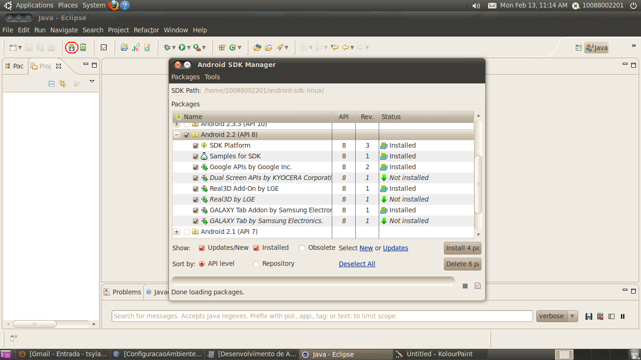Toggle the Updates/New show checkbox
This screenshot has height=360, width=641.
pos(202,248)
